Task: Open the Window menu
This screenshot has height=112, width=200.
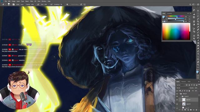Action: pyautogui.click(x=44, y=1)
